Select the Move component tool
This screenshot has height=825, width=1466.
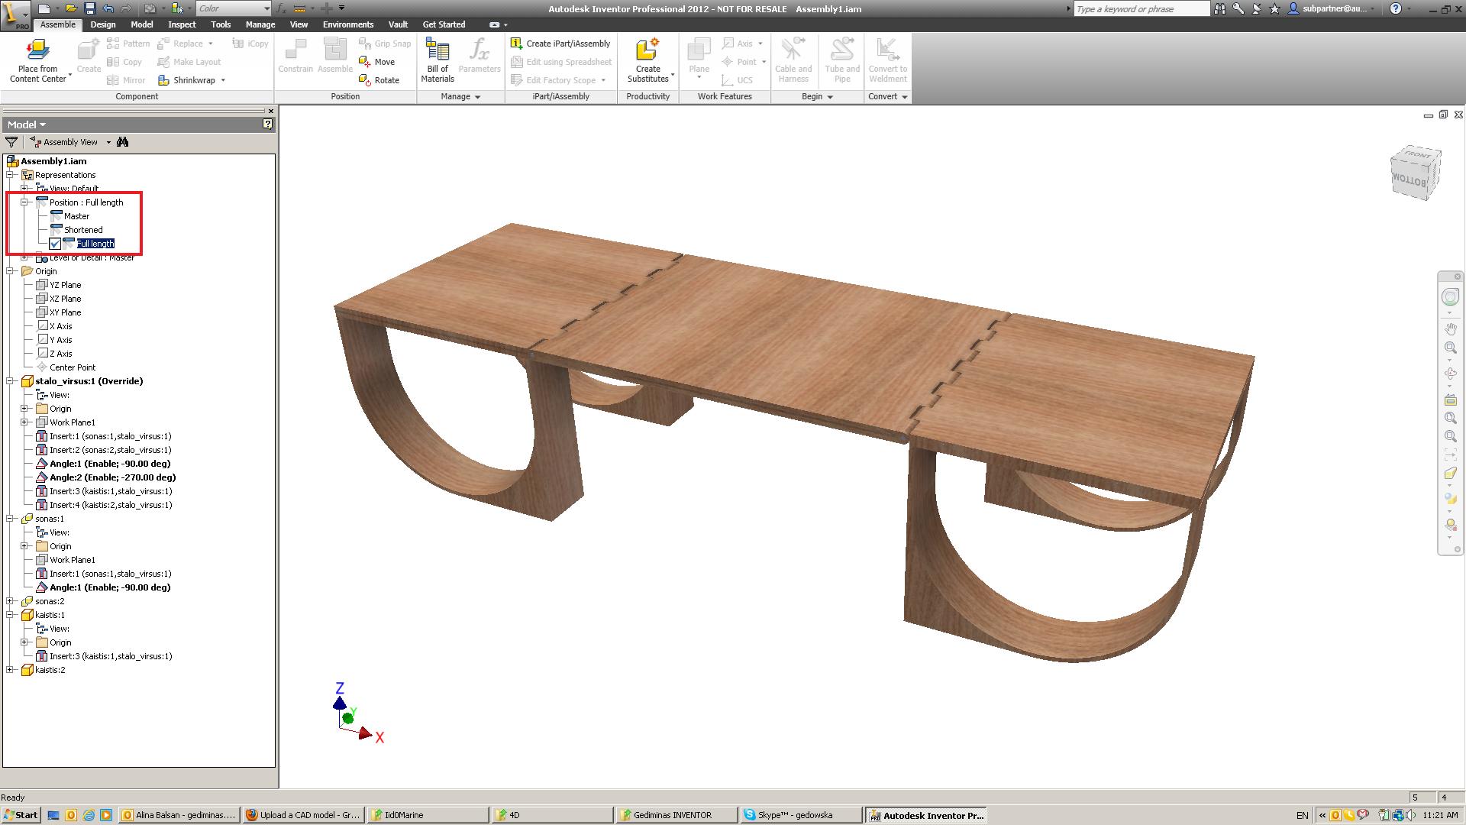(377, 62)
